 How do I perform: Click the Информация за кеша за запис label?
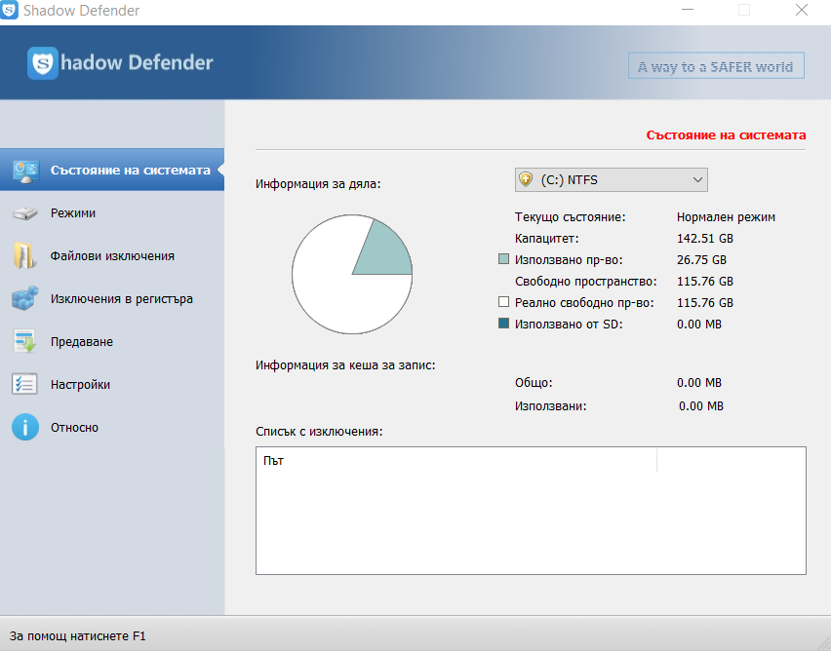345,364
